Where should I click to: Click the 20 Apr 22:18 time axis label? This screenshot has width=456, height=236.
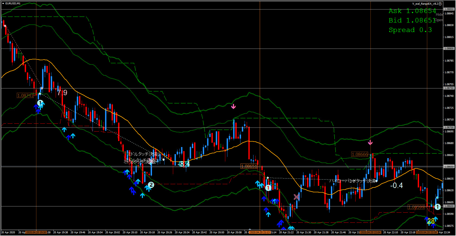408,232
